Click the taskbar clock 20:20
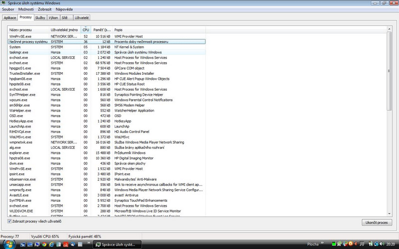399x249 pixels. pyautogui.click(x=391, y=244)
